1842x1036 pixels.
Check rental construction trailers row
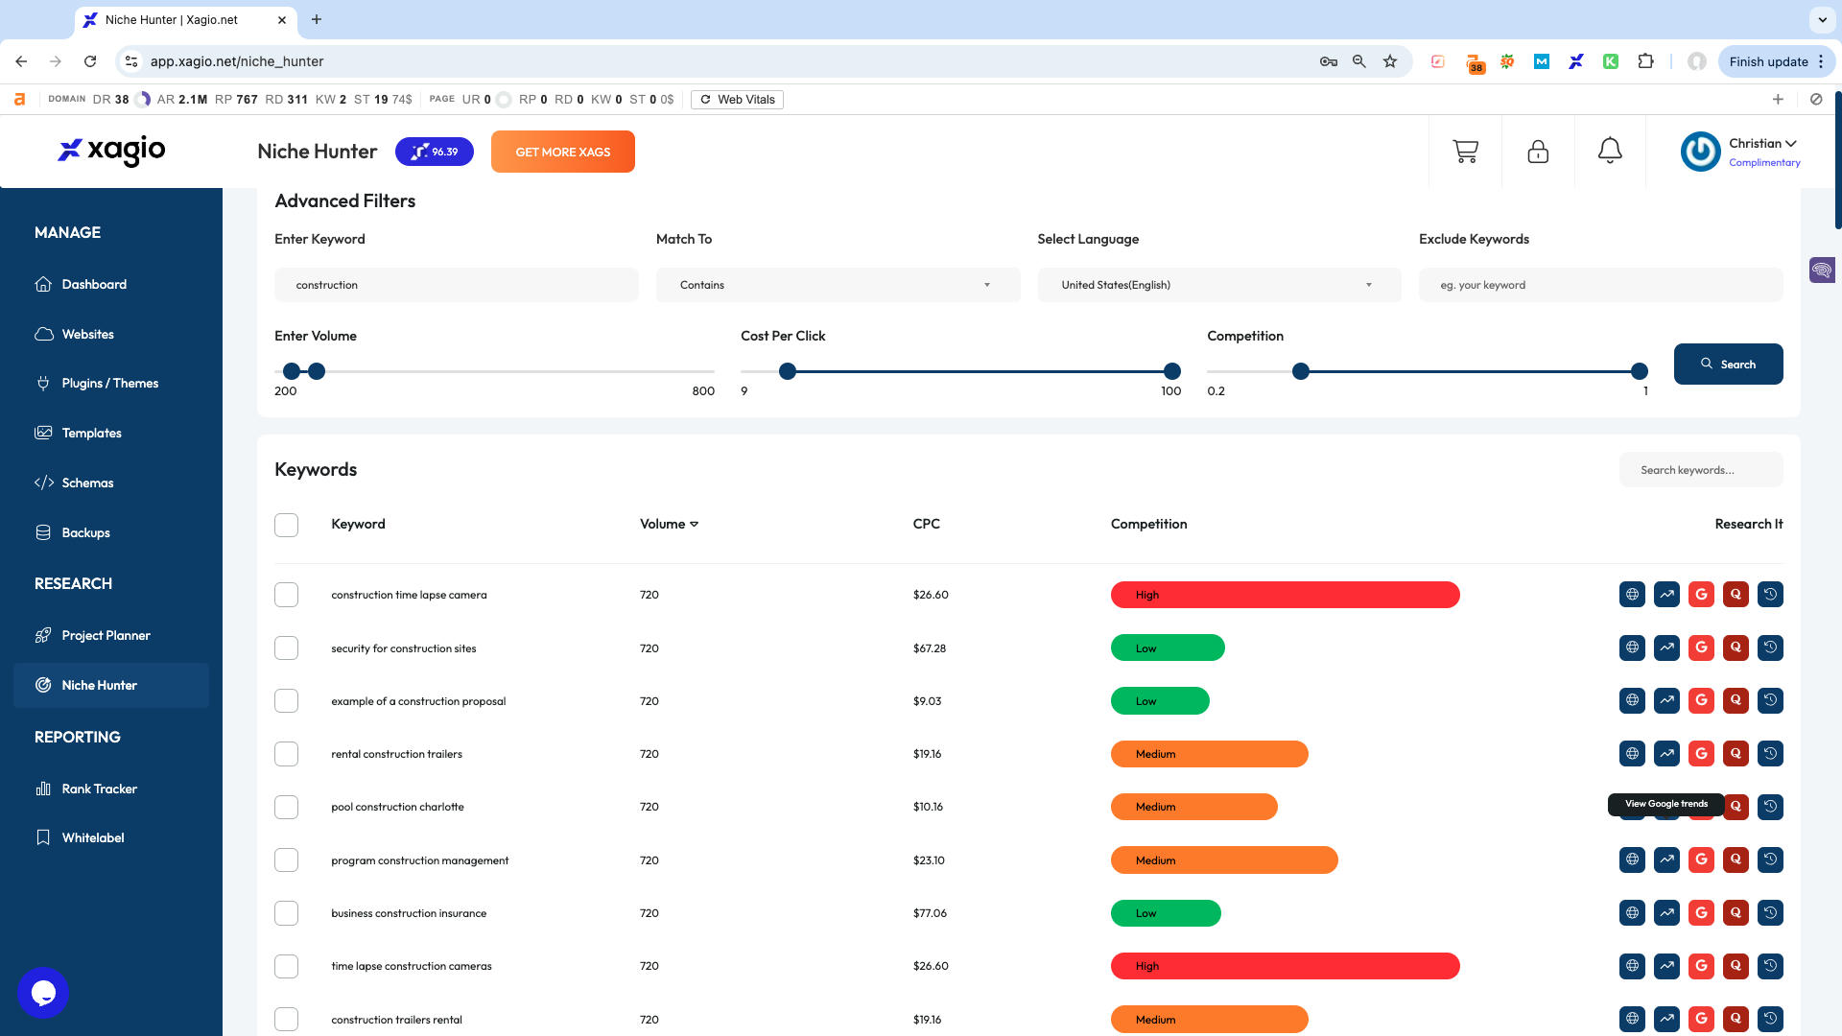point(286,754)
